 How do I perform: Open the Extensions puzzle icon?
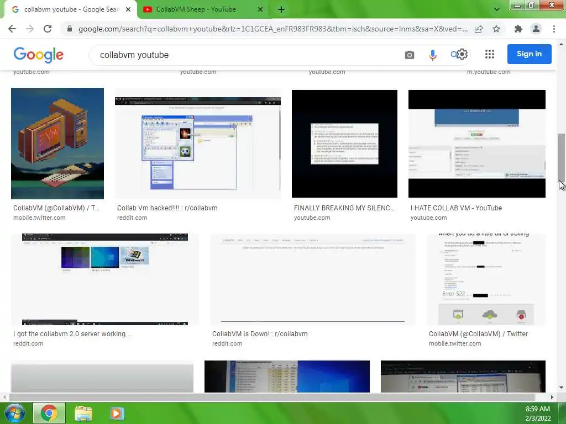tap(518, 29)
